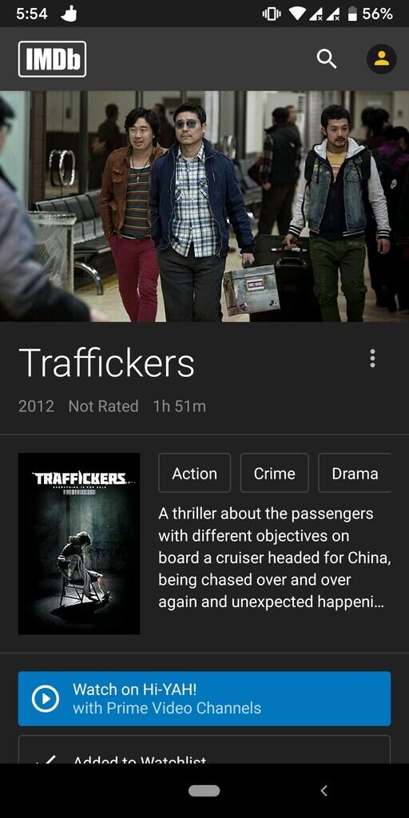Select the Crime genre chip
The width and height of the screenshot is (409, 818).
[x=275, y=473]
